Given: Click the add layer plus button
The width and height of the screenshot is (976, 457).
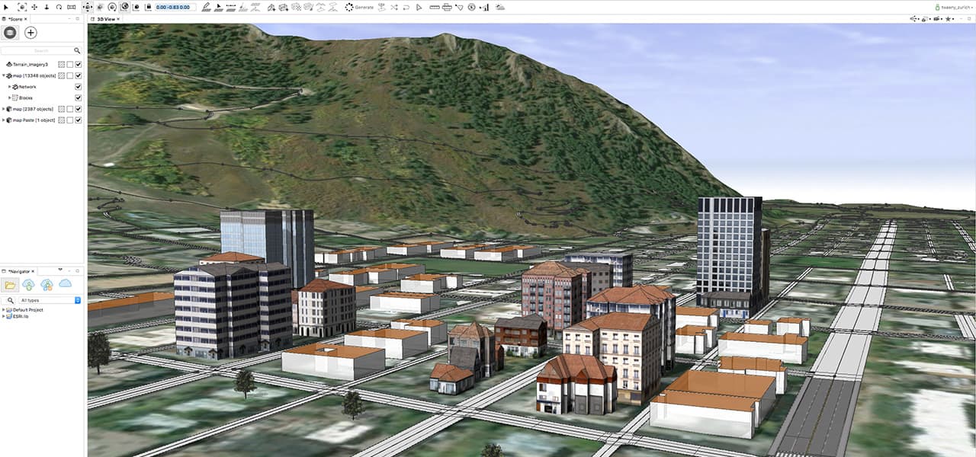Looking at the screenshot, I should pyautogui.click(x=30, y=33).
